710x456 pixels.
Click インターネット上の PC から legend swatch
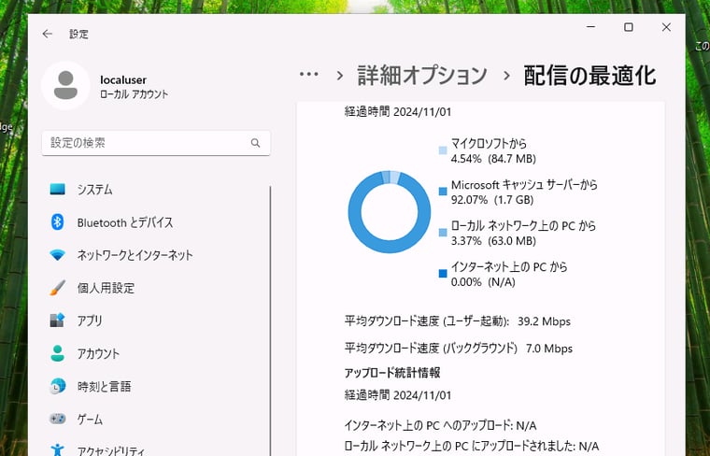coord(443,274)
